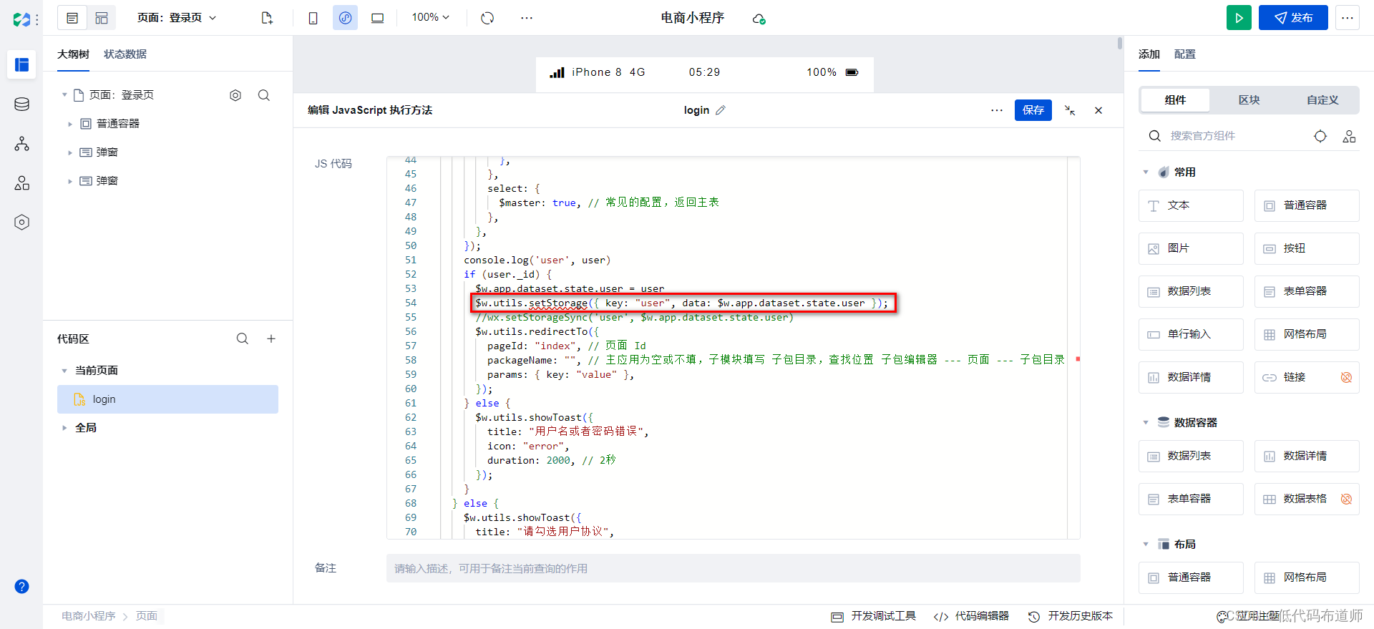Expand the 普通容器 tree node
Screen dimensions: 1374x629
[70, 124]
